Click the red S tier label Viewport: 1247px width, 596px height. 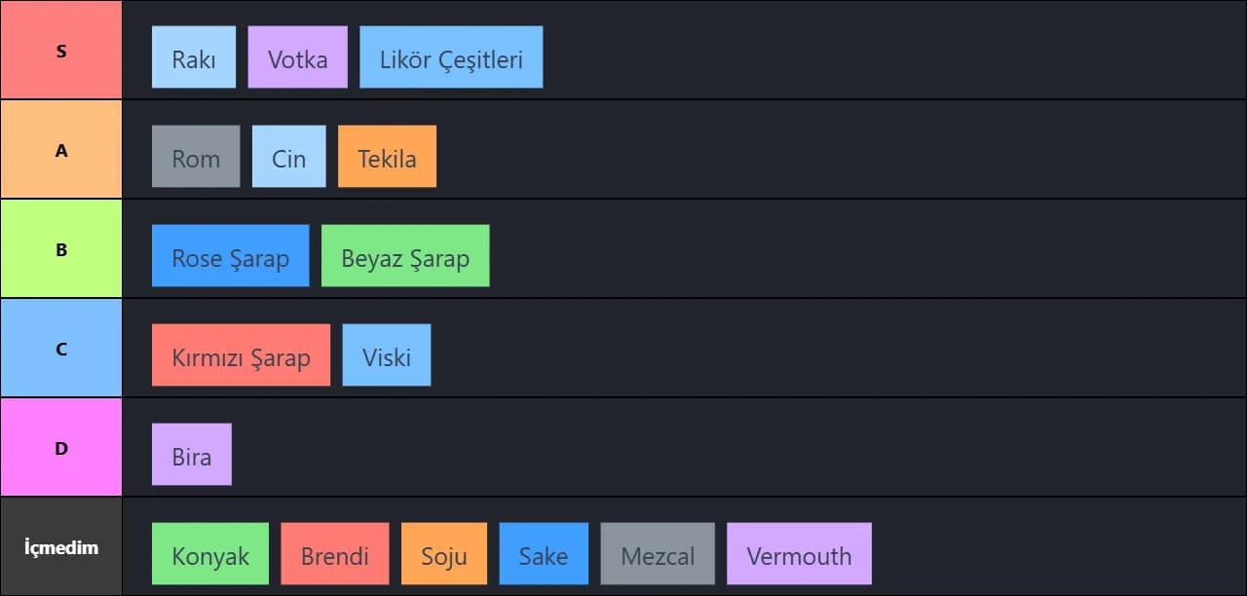point(61,51)
